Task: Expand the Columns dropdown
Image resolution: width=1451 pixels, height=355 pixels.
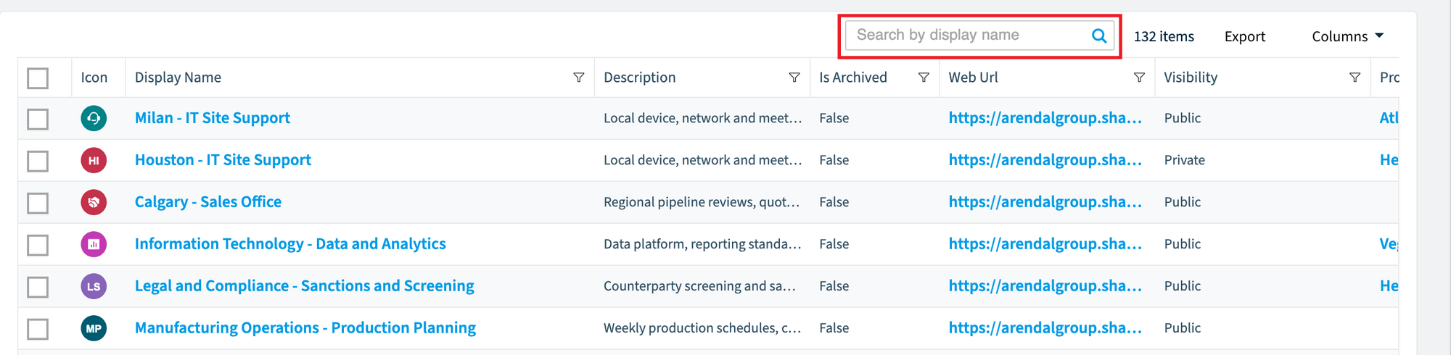Action: 1347,36
